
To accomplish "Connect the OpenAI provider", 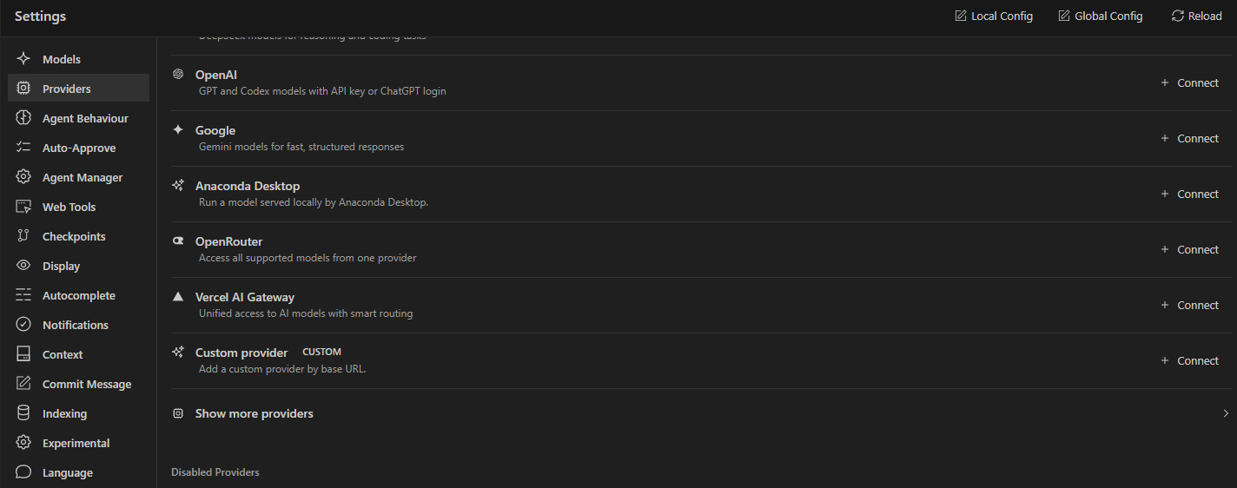I will [1190, 83].
